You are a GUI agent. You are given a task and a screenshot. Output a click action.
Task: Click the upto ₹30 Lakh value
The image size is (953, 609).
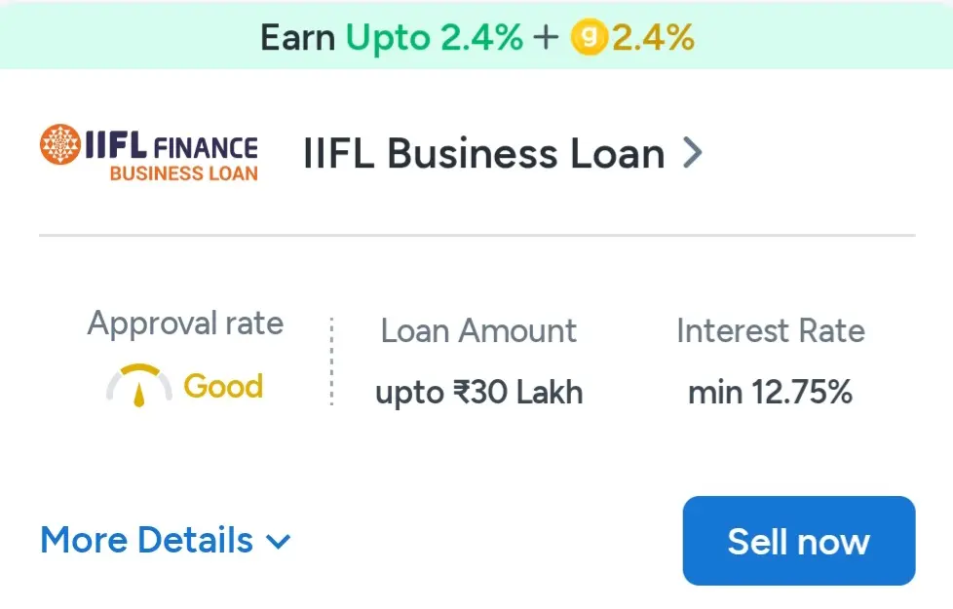click(x=479, y=392)
